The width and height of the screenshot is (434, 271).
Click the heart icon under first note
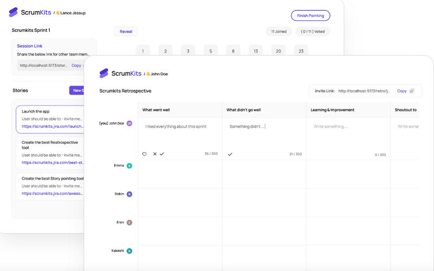tap(144, 154)
